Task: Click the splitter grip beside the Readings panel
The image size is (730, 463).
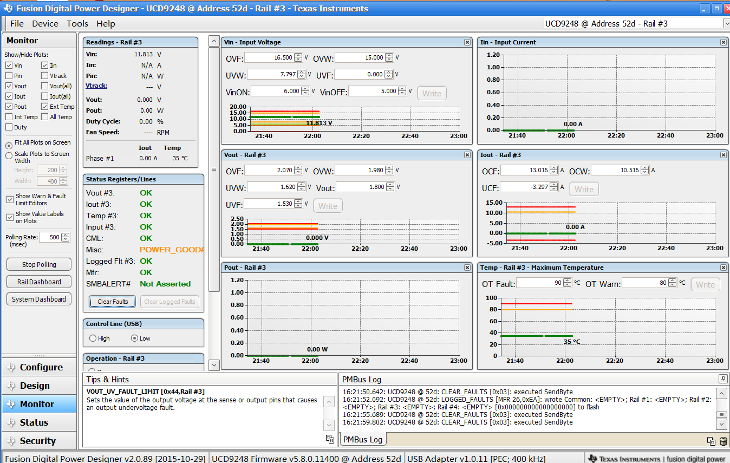Action: pyautogui.click(x=214, y=169)
